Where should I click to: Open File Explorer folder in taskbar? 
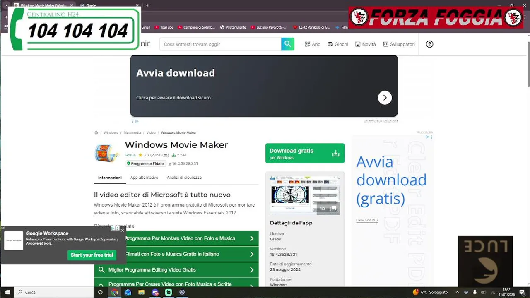pos(141,292)
